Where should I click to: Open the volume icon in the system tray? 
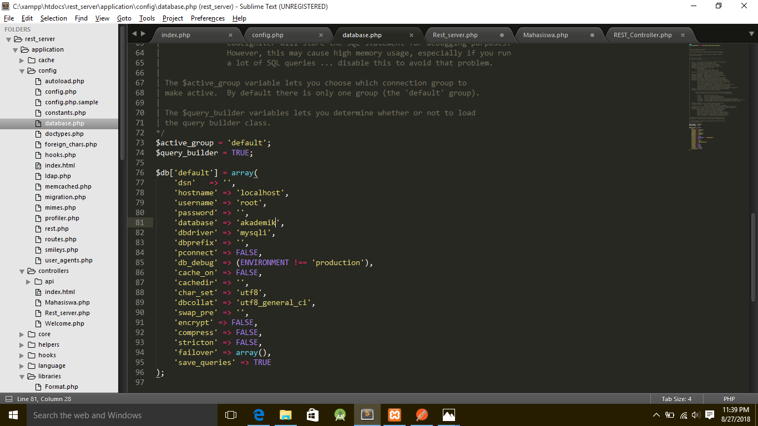pos(696,414)
